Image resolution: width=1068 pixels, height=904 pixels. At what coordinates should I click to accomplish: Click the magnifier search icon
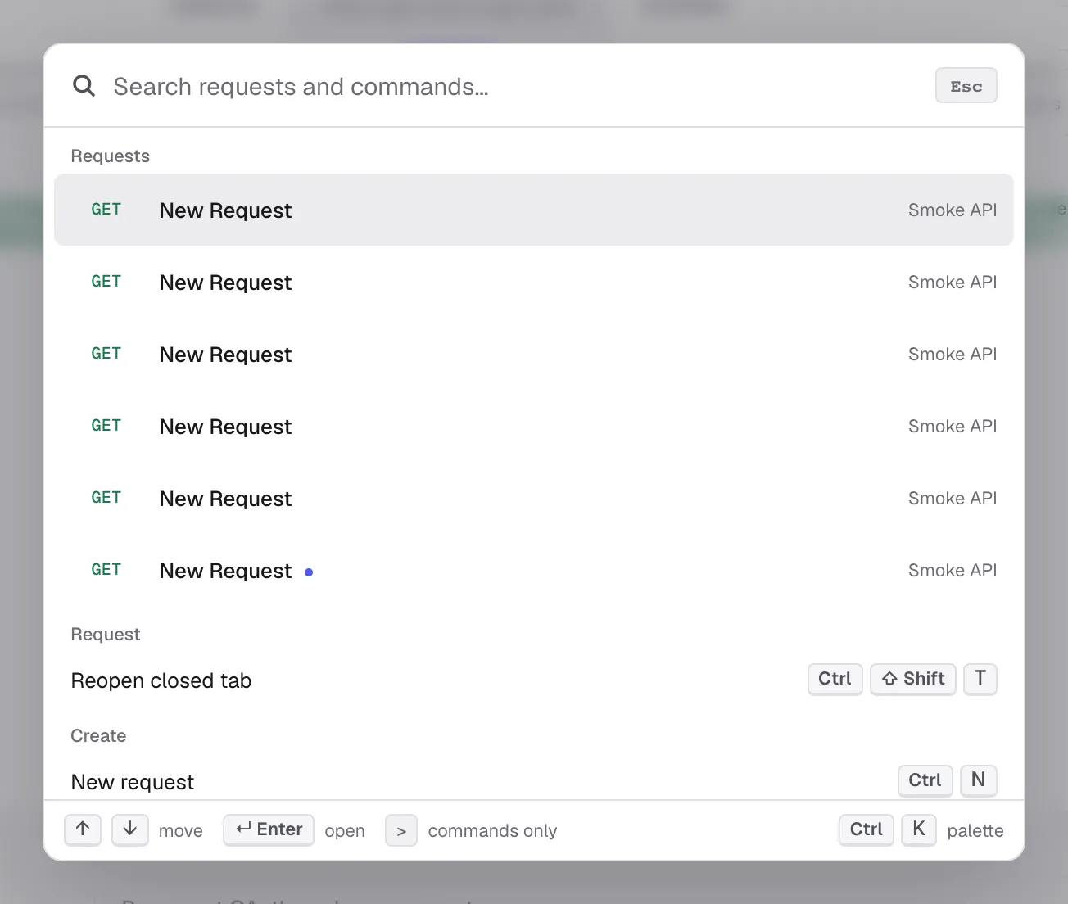point(84,85)
